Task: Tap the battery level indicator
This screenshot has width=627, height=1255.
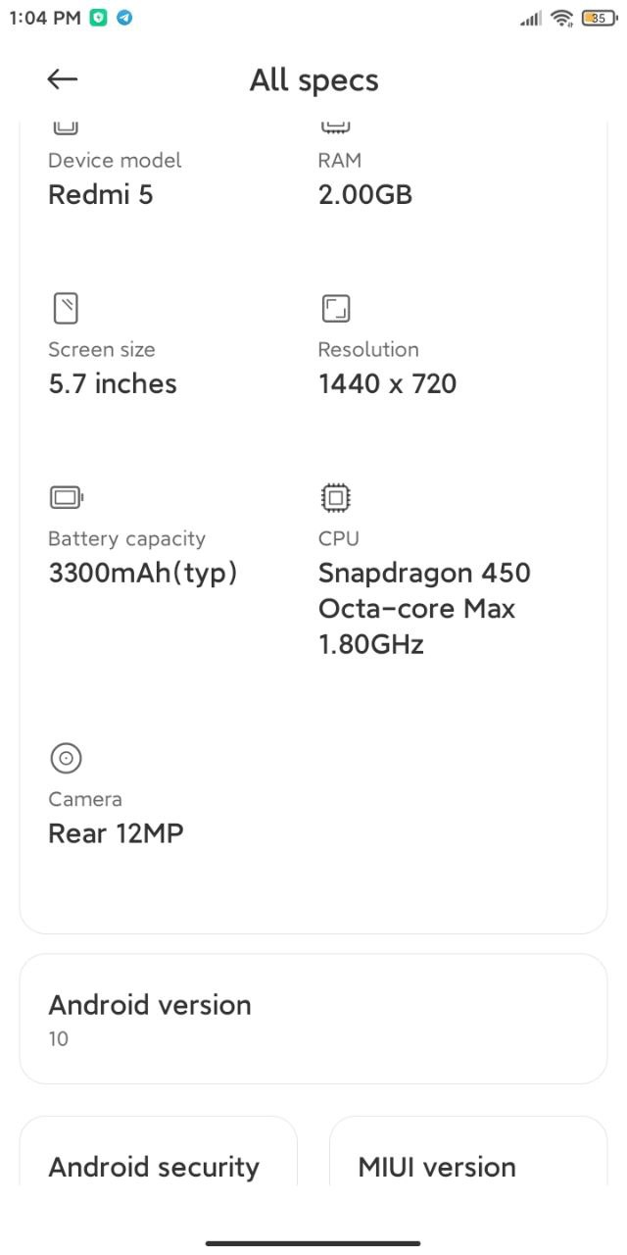Action: 601,18
